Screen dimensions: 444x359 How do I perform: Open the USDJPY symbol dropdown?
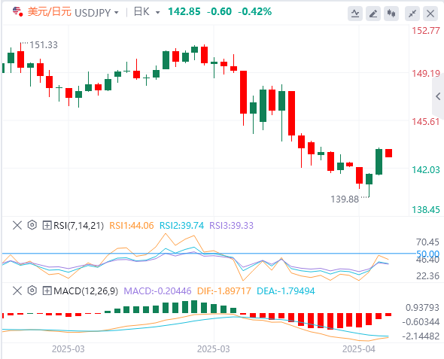(96, 13)
